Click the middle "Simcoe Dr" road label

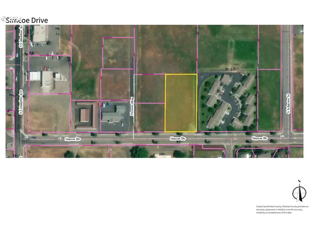[x=178, y=139]
